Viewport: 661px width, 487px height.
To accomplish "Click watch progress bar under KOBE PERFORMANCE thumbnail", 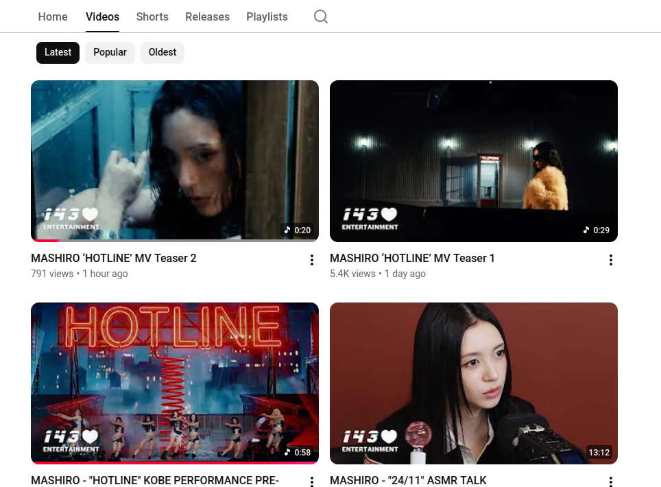I will pyautogui.click(x=175, y=462).
